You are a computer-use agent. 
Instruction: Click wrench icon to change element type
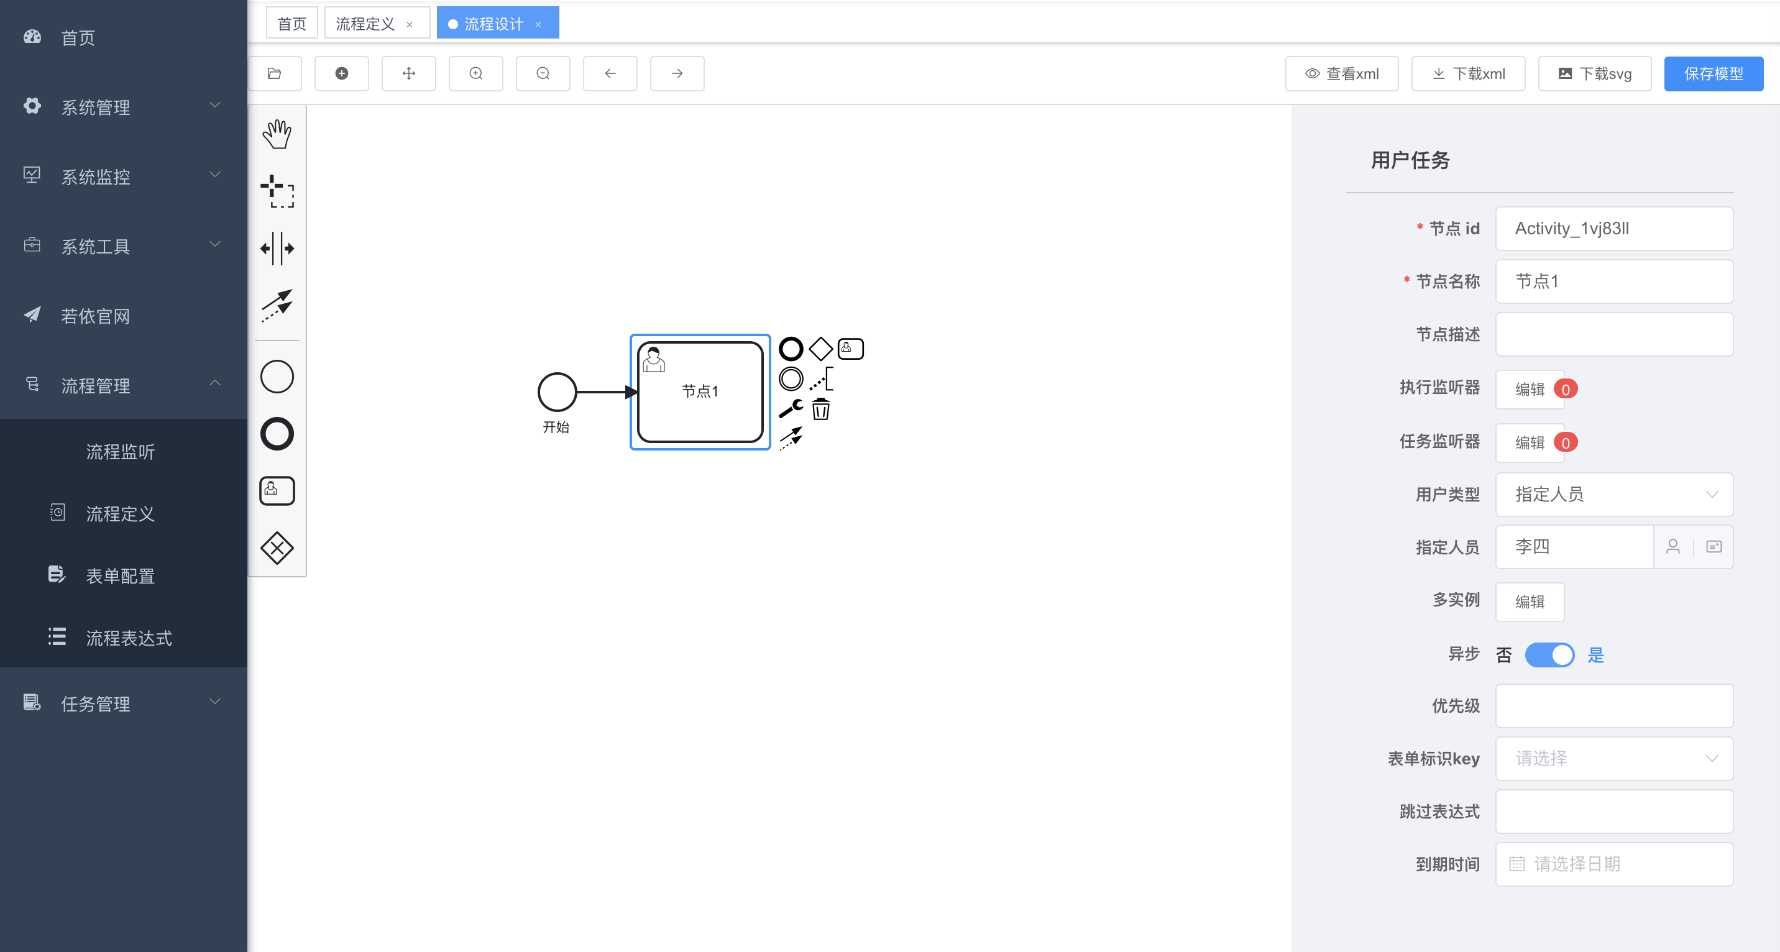tap(790, 409)
